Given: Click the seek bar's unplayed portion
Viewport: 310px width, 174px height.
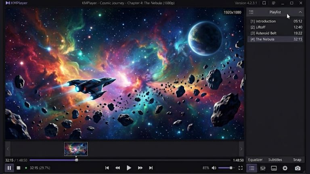Looking at the screenshot, I should [154, 160].
